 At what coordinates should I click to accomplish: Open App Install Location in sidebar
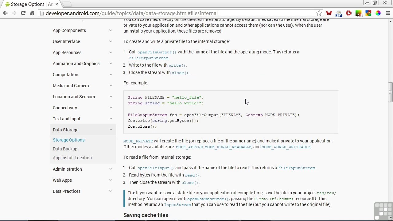pos(72,158)
